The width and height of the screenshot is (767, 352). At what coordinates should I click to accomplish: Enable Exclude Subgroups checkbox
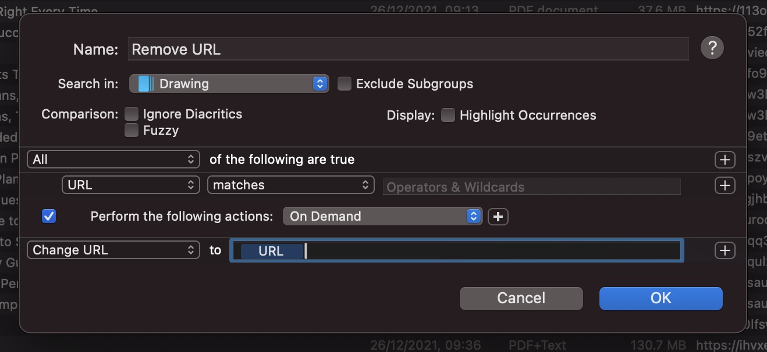[345, 84]
